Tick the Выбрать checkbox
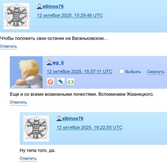The width and height of the screenshot is (167, 162). pos(122,71)
